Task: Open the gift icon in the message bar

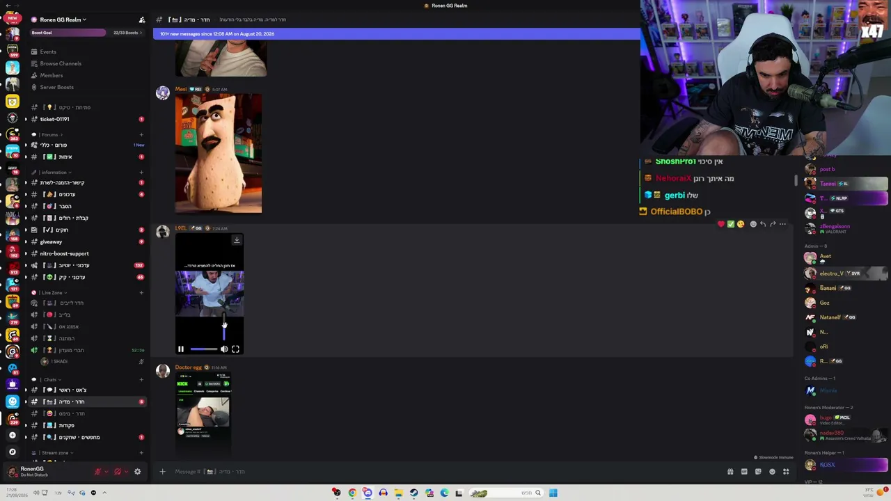Action: tap(730, 472)
